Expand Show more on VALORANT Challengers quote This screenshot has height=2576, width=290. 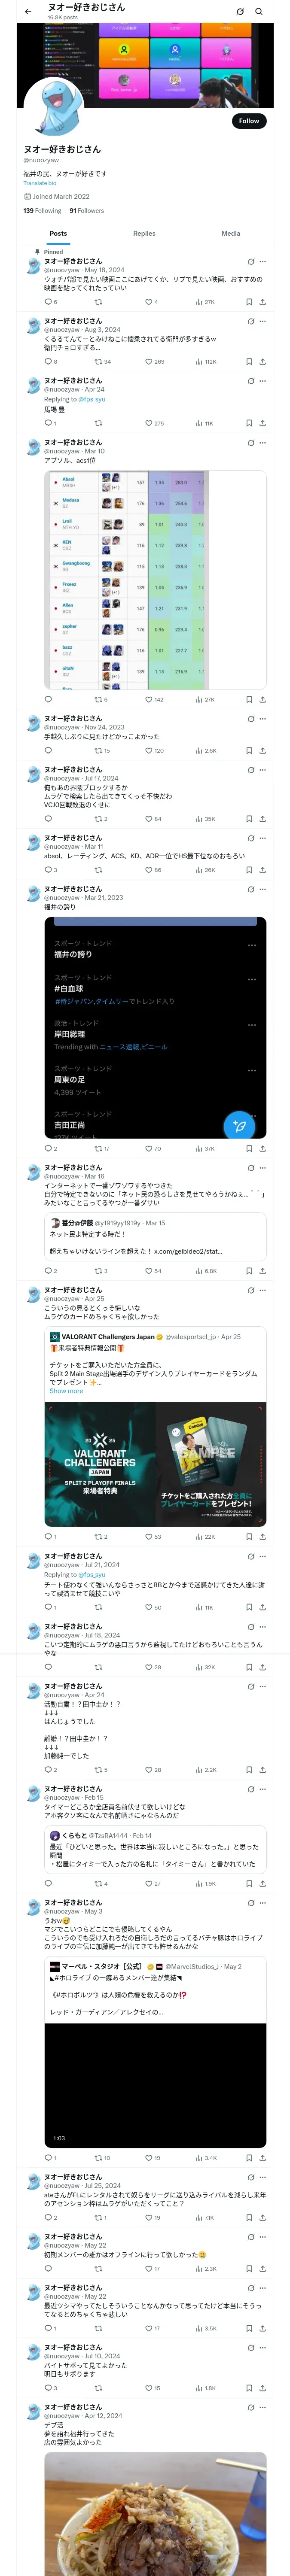point(66,1391)
